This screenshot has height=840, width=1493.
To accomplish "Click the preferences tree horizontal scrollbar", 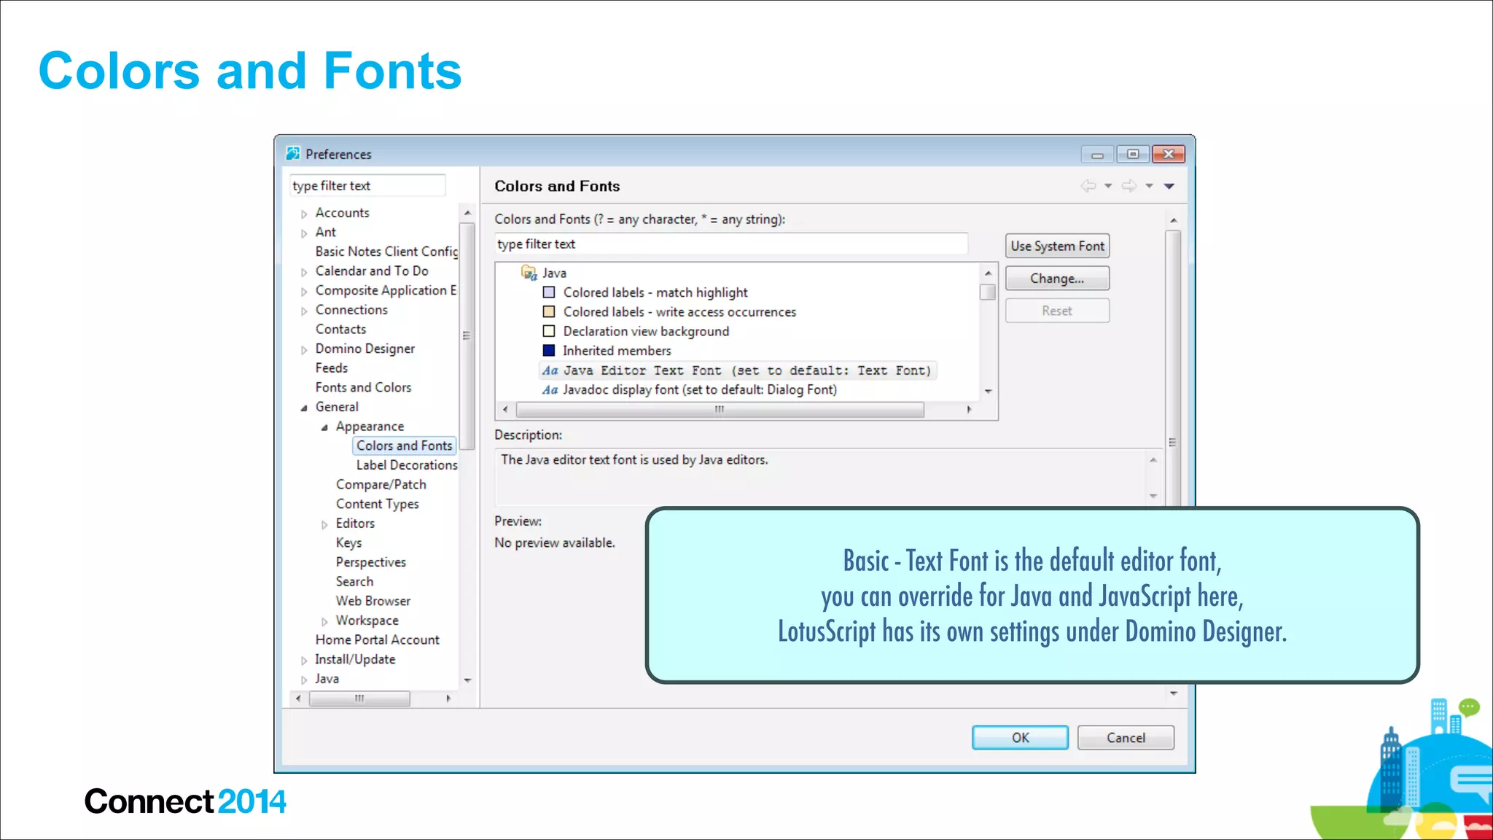I will [x=359, y=699].
